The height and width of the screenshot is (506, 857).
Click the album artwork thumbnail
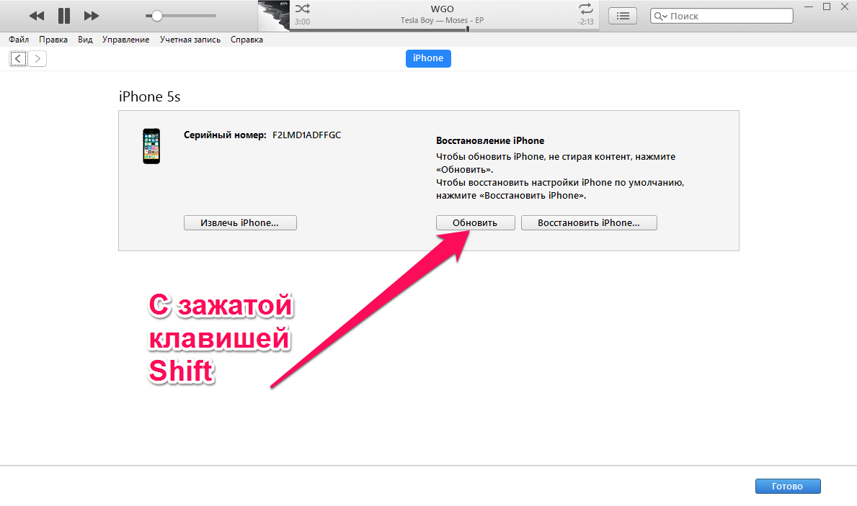click(274, 16)
